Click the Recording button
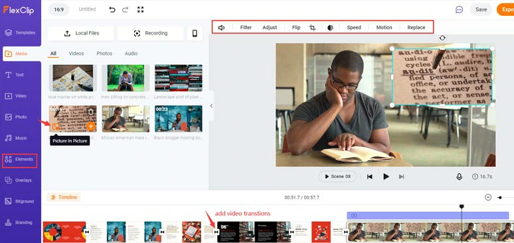This screenshot has width=514, height=243. pos(151,33)
